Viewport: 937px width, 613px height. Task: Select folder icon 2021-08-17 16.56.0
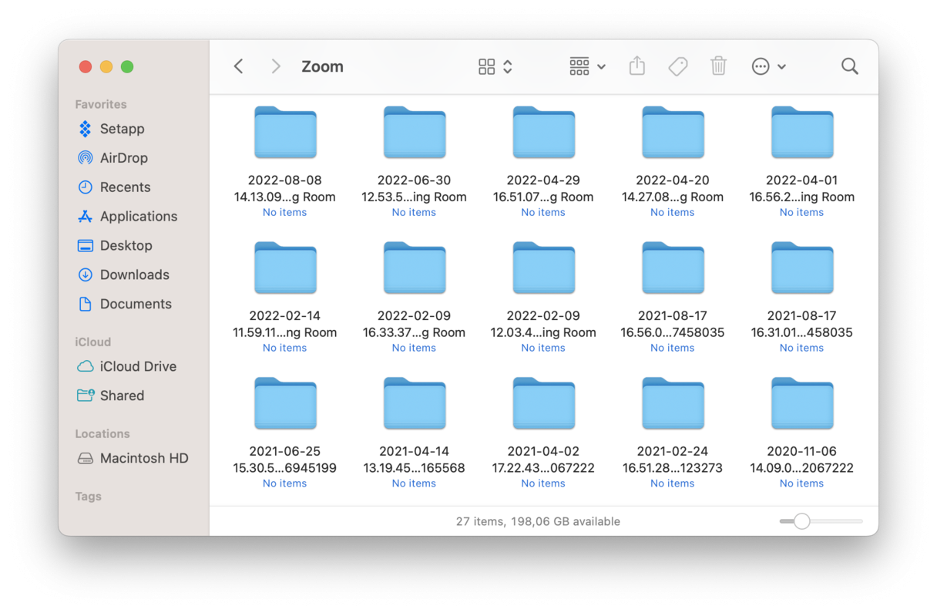(673, 268)
